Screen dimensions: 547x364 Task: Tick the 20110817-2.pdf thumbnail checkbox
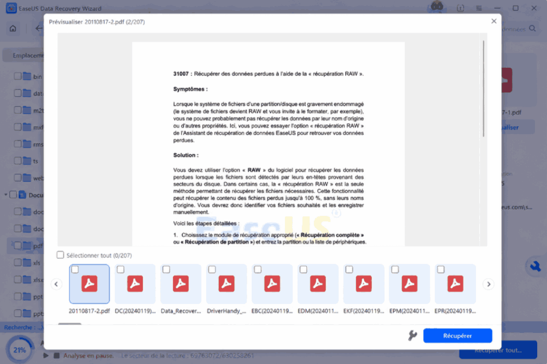75,269
